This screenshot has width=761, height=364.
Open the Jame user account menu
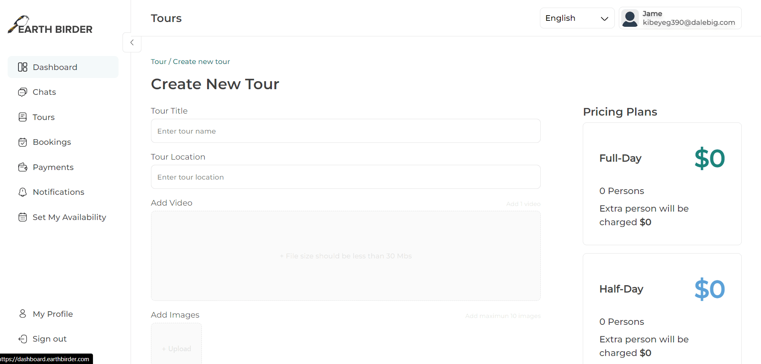point(680,18)
